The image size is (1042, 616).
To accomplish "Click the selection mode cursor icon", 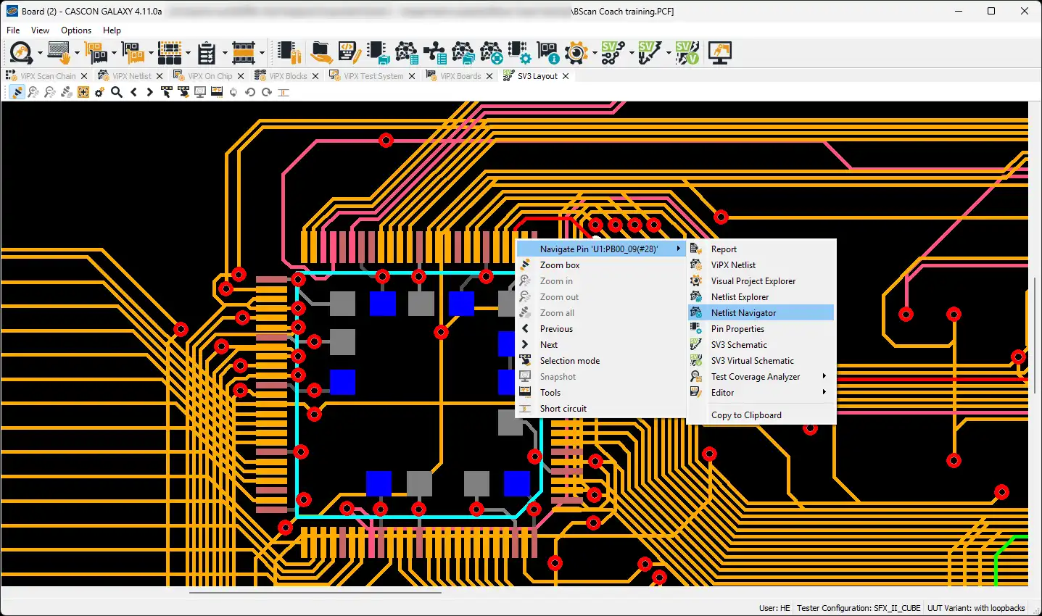I will click(x=166, y=92).
